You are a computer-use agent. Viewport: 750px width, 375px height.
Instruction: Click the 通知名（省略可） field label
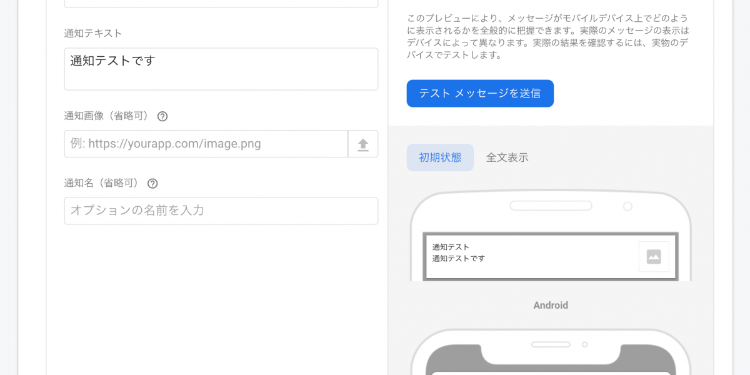pyautogui.click(x=102, y=184)
